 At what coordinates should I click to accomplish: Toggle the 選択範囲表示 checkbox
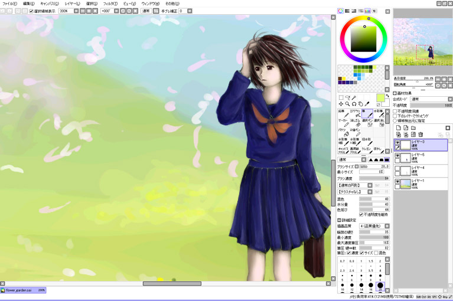tap(31, 11)
